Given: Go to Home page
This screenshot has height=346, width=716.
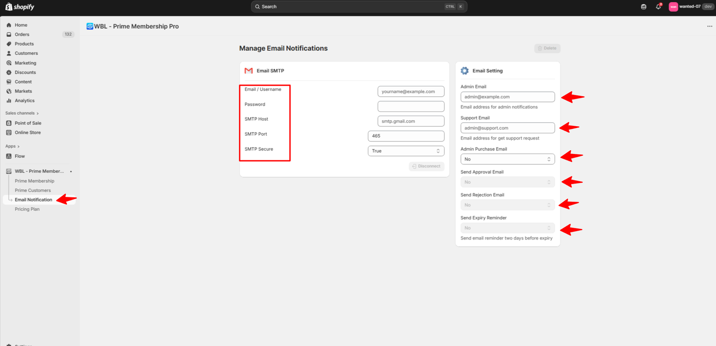Looking at the screenshot, I should pyautogui.click(x=21, y=25).
